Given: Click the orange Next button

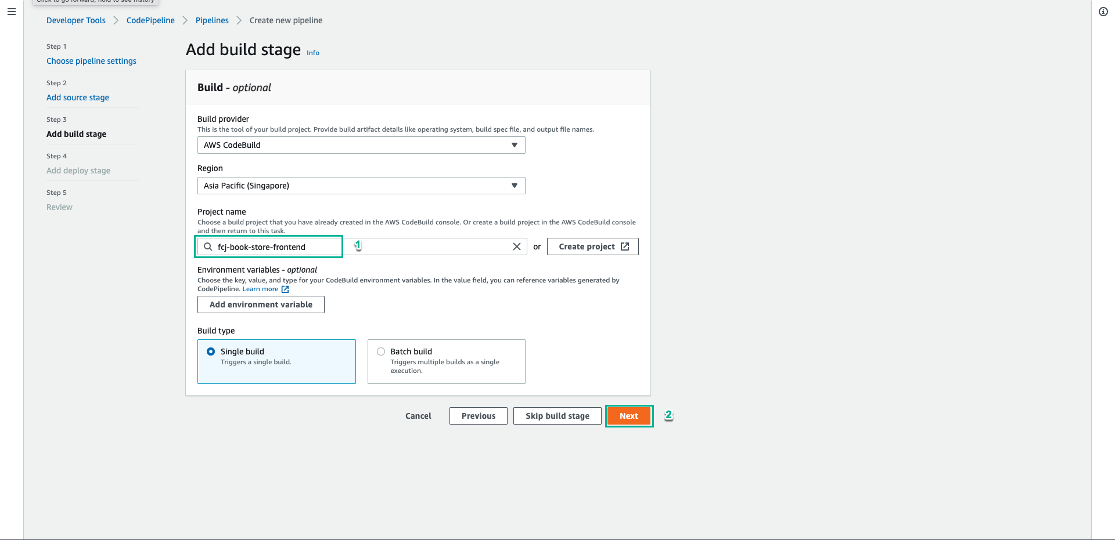Looking at the screenshot, I should point(629,416).
